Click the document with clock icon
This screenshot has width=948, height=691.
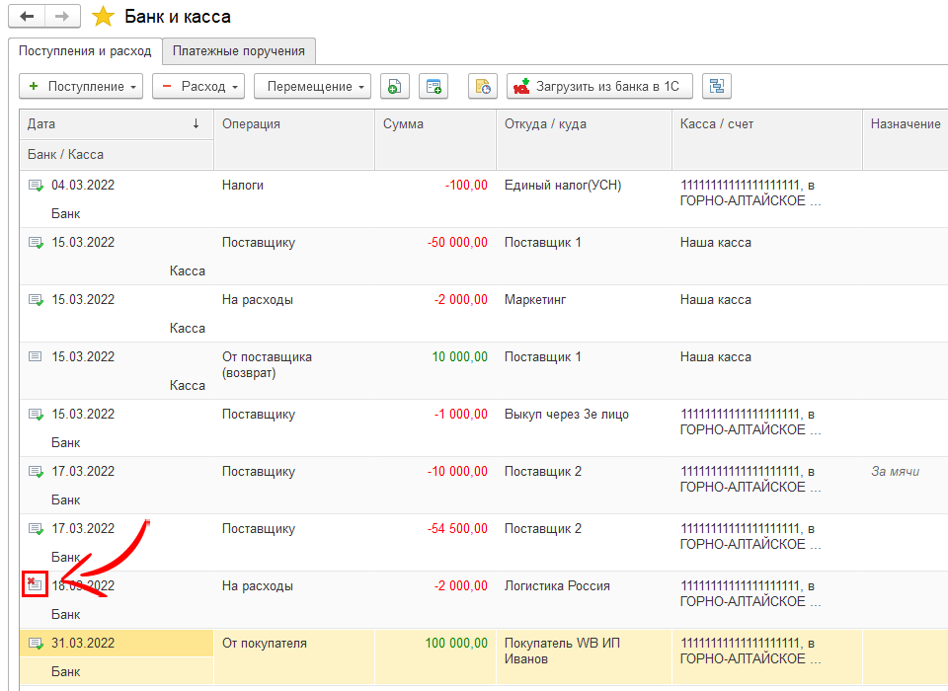[482, 87]
